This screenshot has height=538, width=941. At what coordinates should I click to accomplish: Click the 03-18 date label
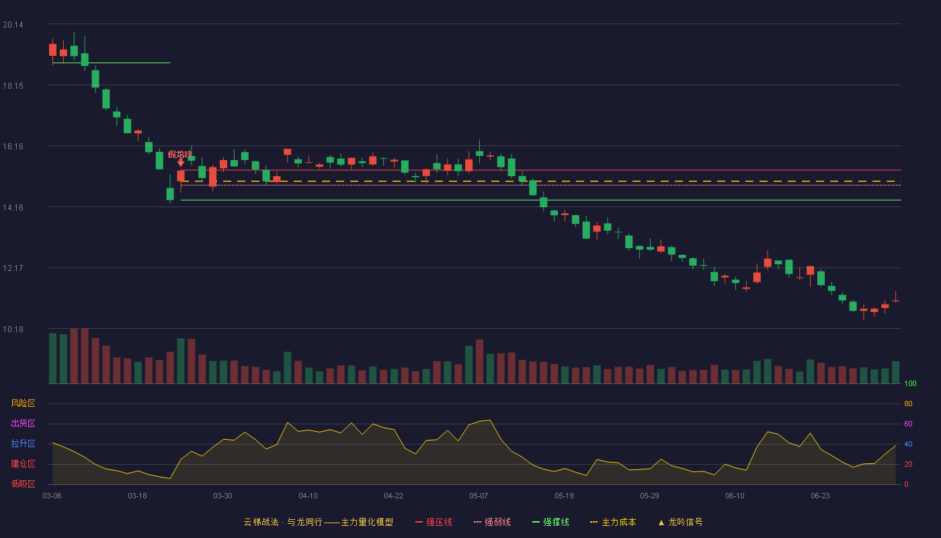137,496
